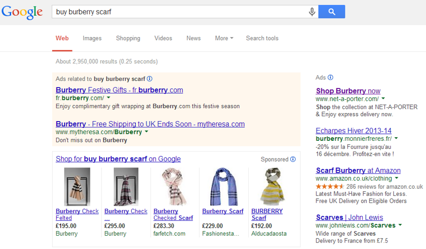Click 'Sponsored' label text

click(274, 159)
